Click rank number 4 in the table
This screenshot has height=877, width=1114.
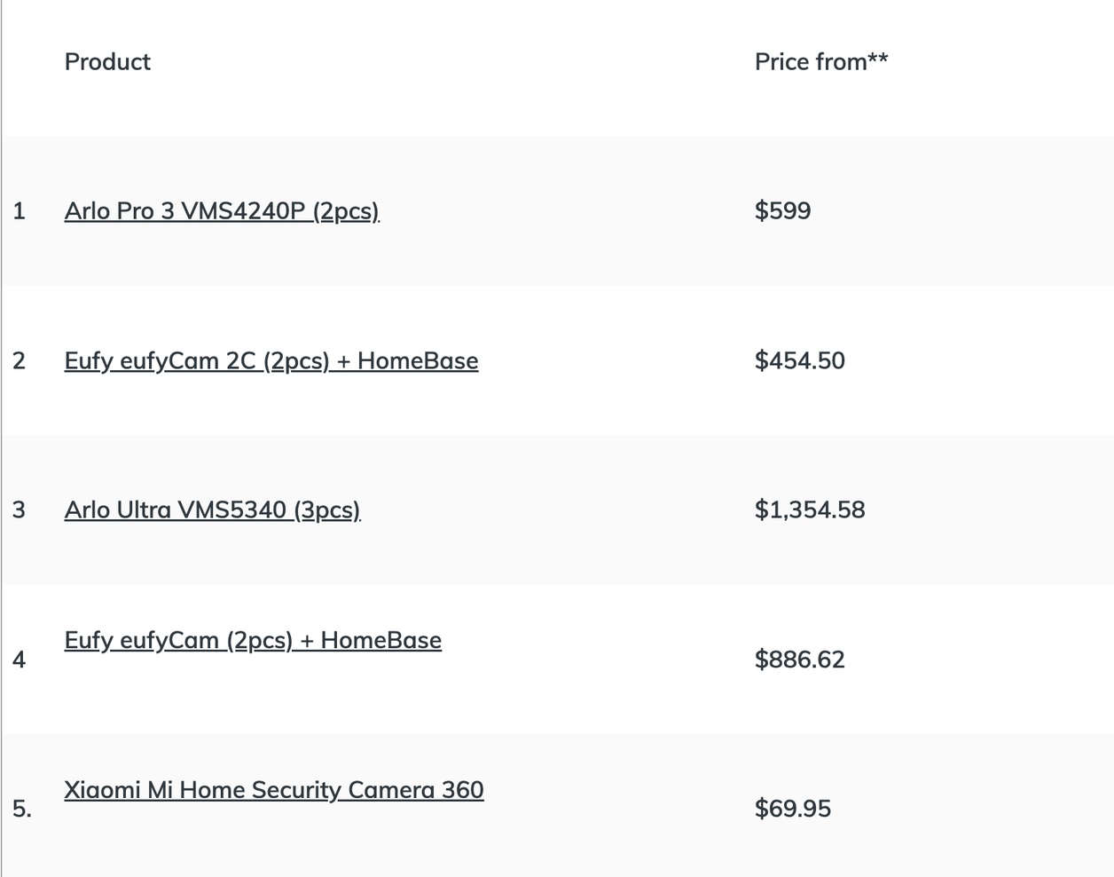coord(20,660)
